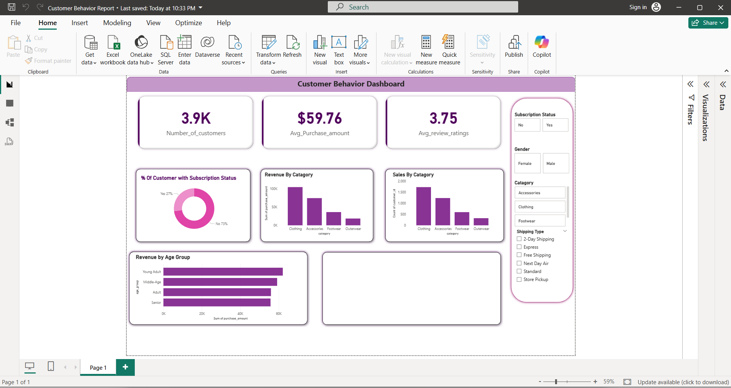731x388 pixels.
Task: Click Update available download notice
Action: [683, 382]
